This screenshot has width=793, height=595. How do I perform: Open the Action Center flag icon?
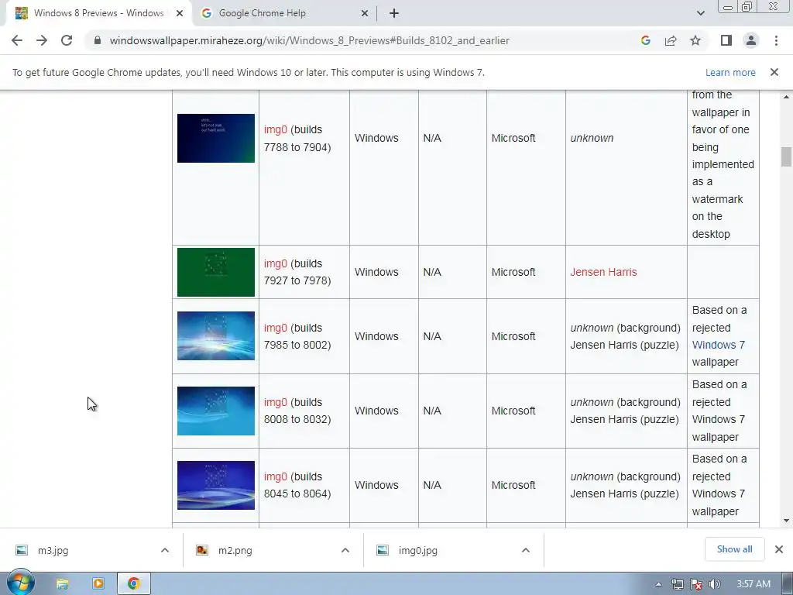coord(696,584)
